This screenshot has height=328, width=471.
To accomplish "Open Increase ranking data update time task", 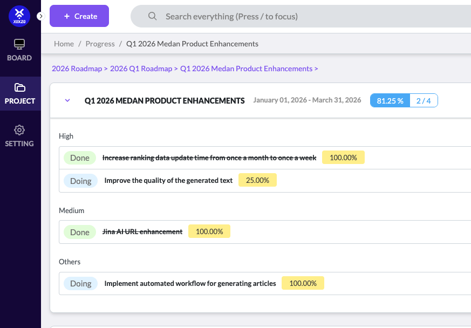I will pyautogui.click(x=209, y=158).
